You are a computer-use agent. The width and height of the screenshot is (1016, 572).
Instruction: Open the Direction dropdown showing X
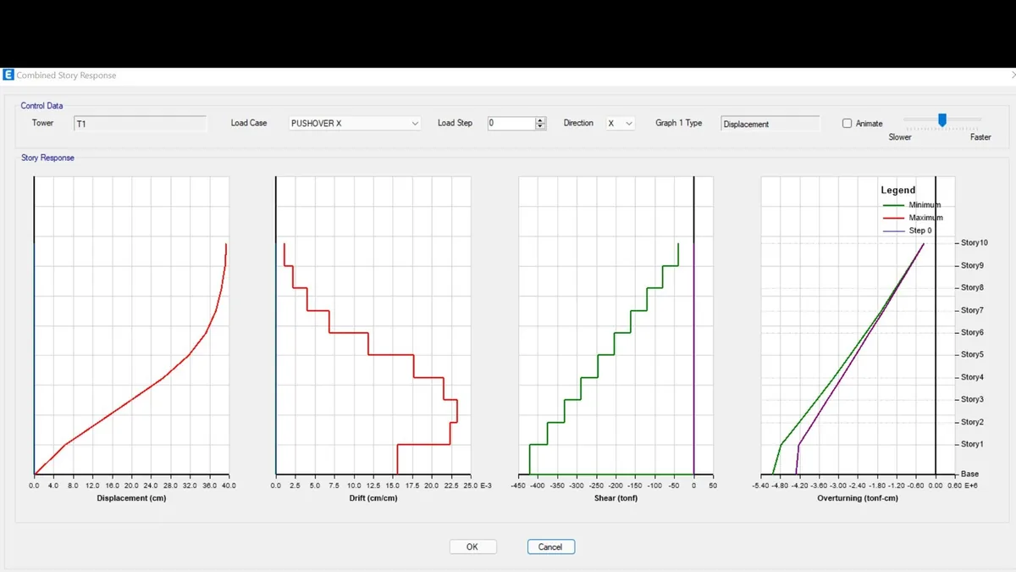[x=621, y=124]
